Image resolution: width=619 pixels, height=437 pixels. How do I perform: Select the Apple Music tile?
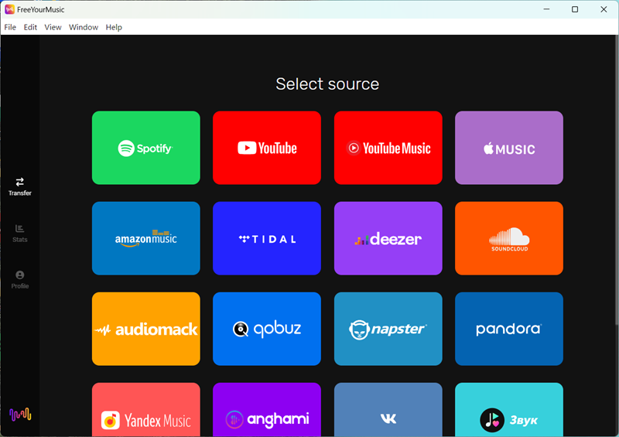509,148
